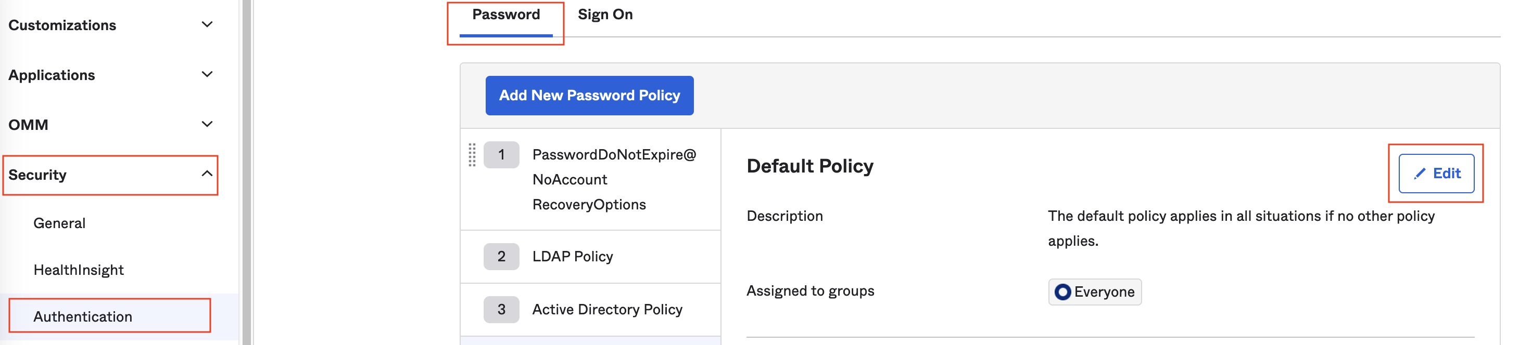Expand the Customizations menu chevron
Screen dimensions: 1519x345
(x=207, y=25)
